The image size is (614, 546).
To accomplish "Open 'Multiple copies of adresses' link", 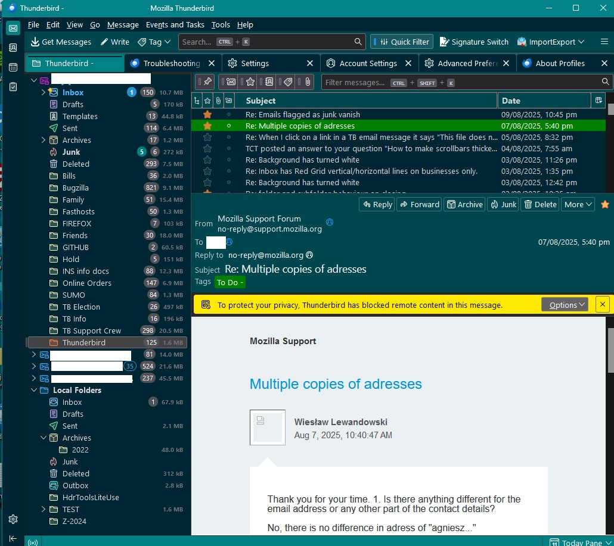I will click(x=336, y=383).
